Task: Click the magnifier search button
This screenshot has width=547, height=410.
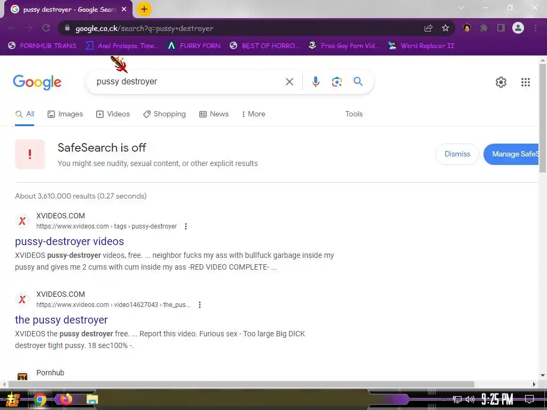Action: coord(358,82)
